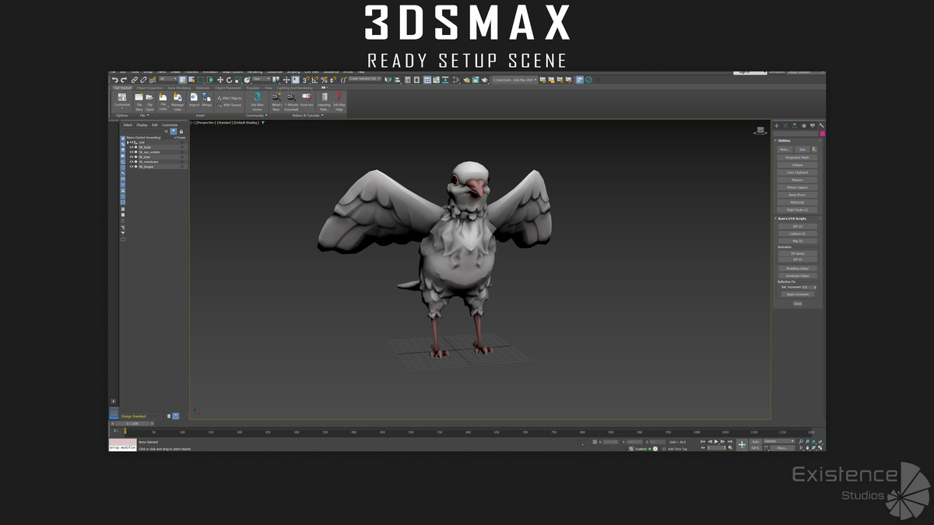The height and width of the screenshot is (525, 934).
Task: Toggle the selection lock padlock in Scene Explorer
Action: pos(181,131)
